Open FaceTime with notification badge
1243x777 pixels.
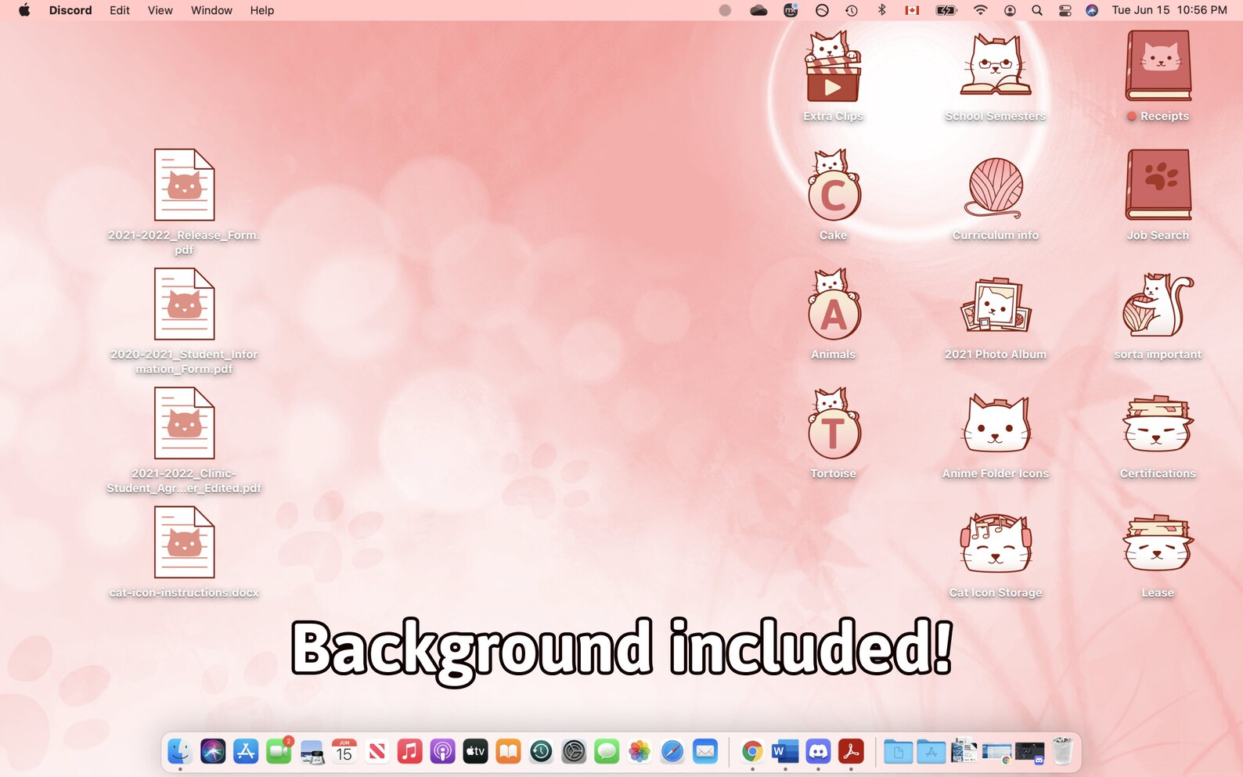[x=279, y=751]
